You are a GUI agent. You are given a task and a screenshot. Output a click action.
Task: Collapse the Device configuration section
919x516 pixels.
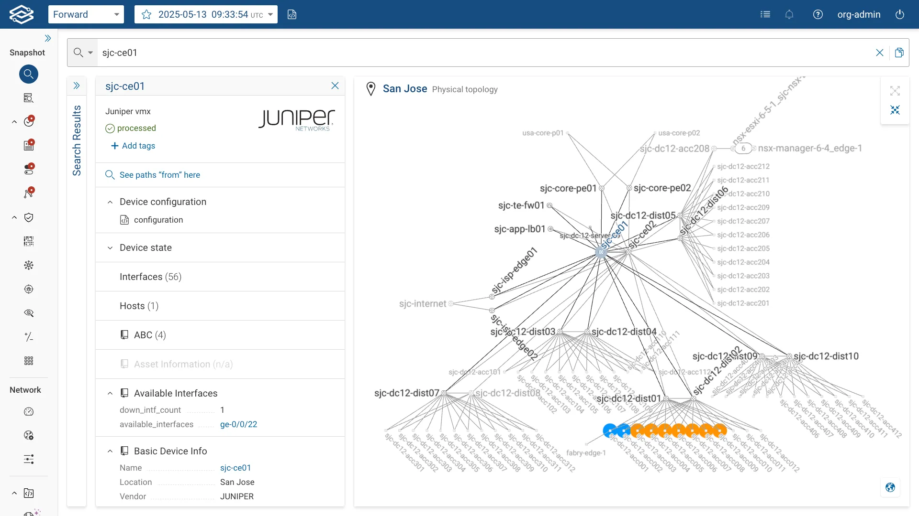(x=110, y=202)
